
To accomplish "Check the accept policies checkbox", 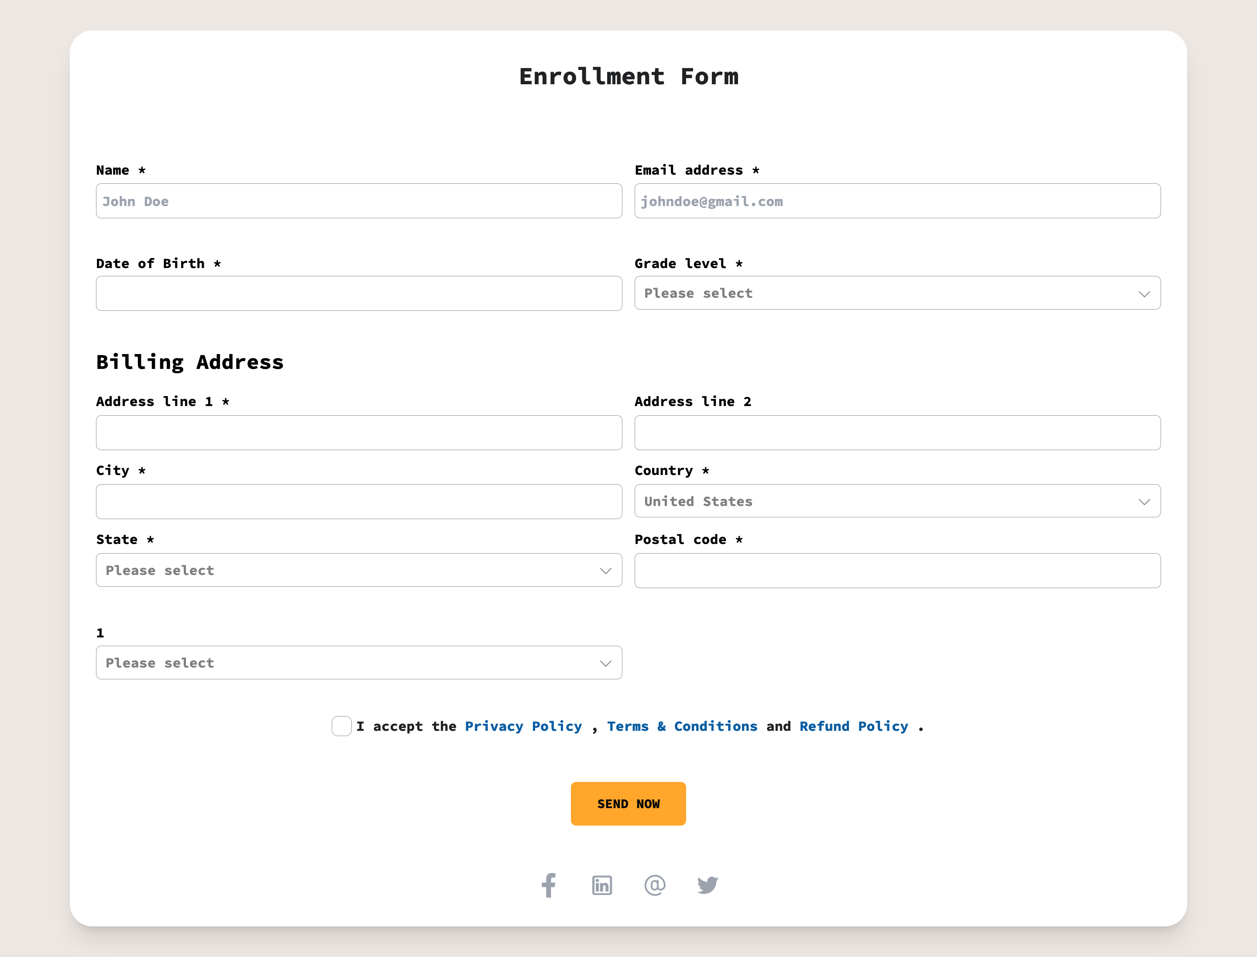I will (x=342, y=726).
